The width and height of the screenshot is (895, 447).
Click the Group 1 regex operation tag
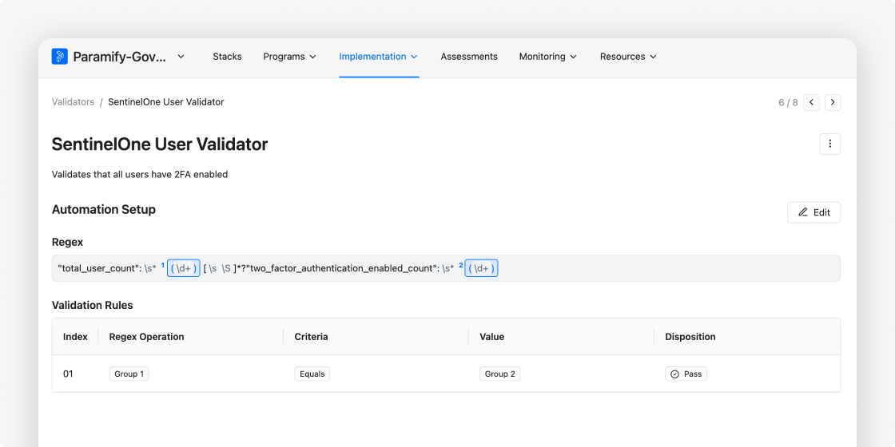pyautogui.click(x=129, y=374)
